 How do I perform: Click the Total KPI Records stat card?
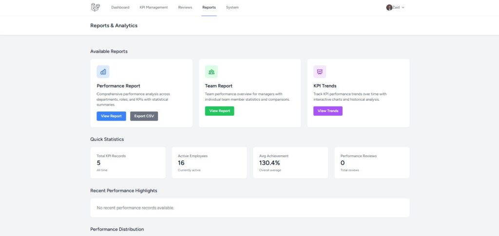click(x=128, y=163)
